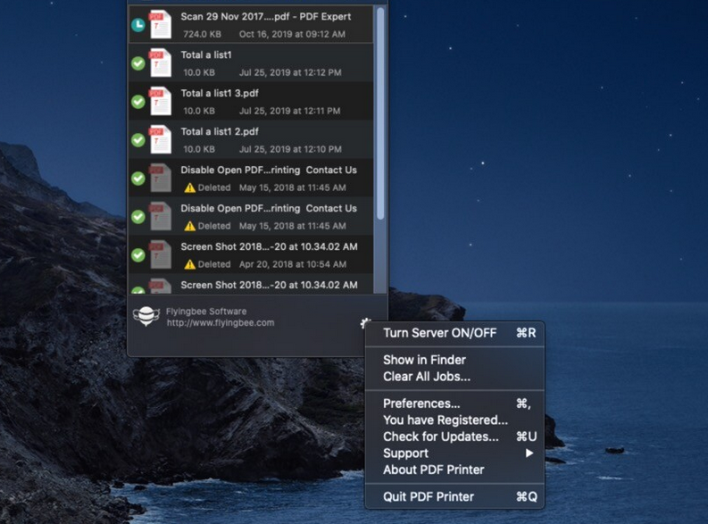The image size is (708, 524).
Task: Open Preferences... from the context menu
Action: (454, 403)
